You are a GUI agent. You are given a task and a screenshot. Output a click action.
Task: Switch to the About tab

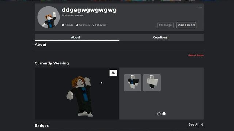77,37
